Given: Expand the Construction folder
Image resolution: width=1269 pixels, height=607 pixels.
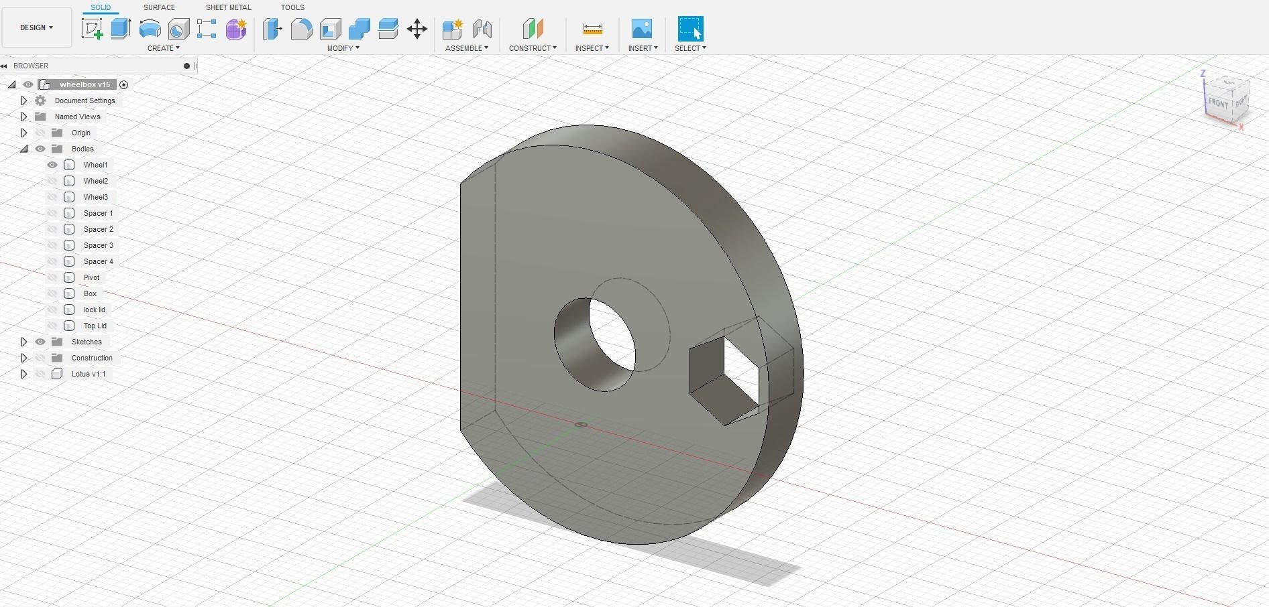Looking at the screenshot, I should [23, 358].
